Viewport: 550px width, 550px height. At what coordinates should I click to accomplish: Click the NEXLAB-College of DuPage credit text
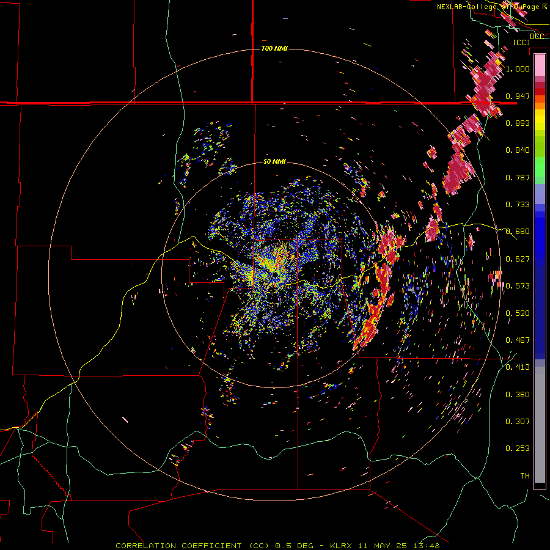click(x=492, y=7)
